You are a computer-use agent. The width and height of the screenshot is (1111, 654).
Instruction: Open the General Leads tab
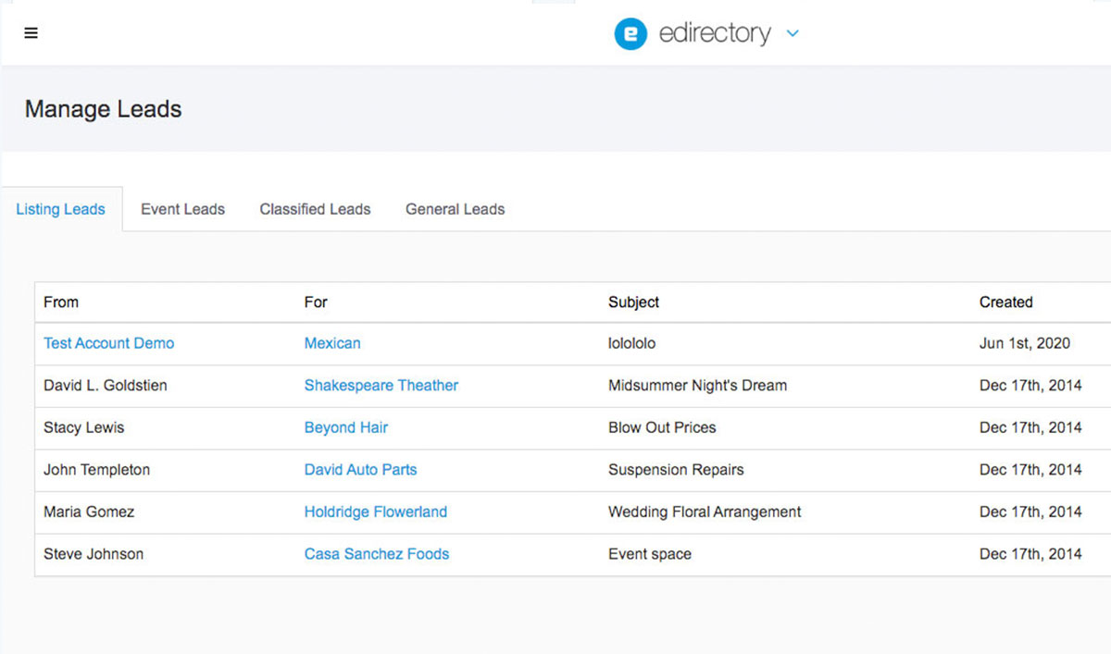[455, 209]
